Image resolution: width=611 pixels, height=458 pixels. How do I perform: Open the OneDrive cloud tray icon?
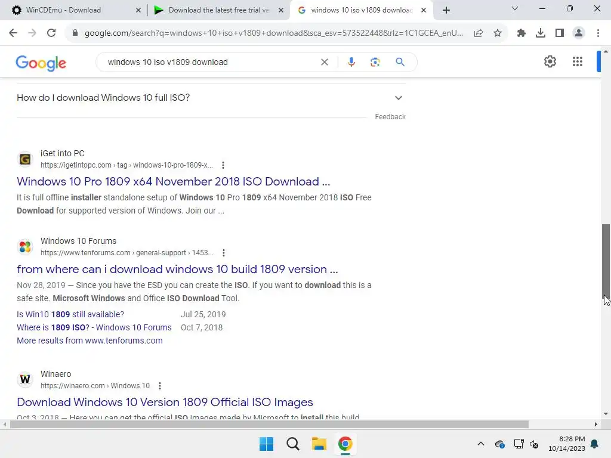499,444
